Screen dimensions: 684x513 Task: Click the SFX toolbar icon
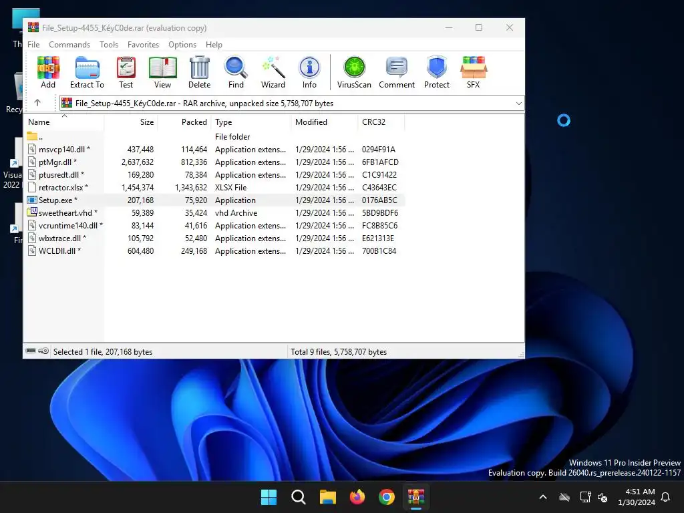coord(474,72)
